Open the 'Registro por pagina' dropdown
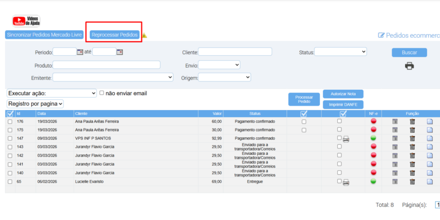This screenshot has height=220, width=440. [35, 104]
